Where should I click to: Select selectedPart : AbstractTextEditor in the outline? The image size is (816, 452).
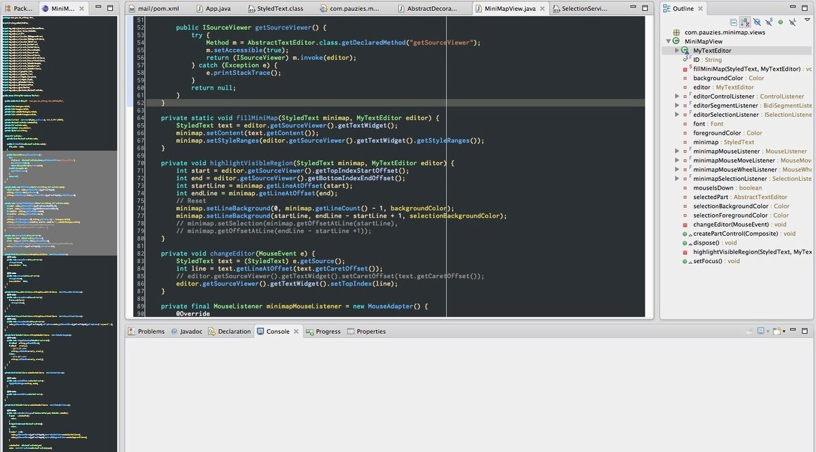[x=740, y=197]
